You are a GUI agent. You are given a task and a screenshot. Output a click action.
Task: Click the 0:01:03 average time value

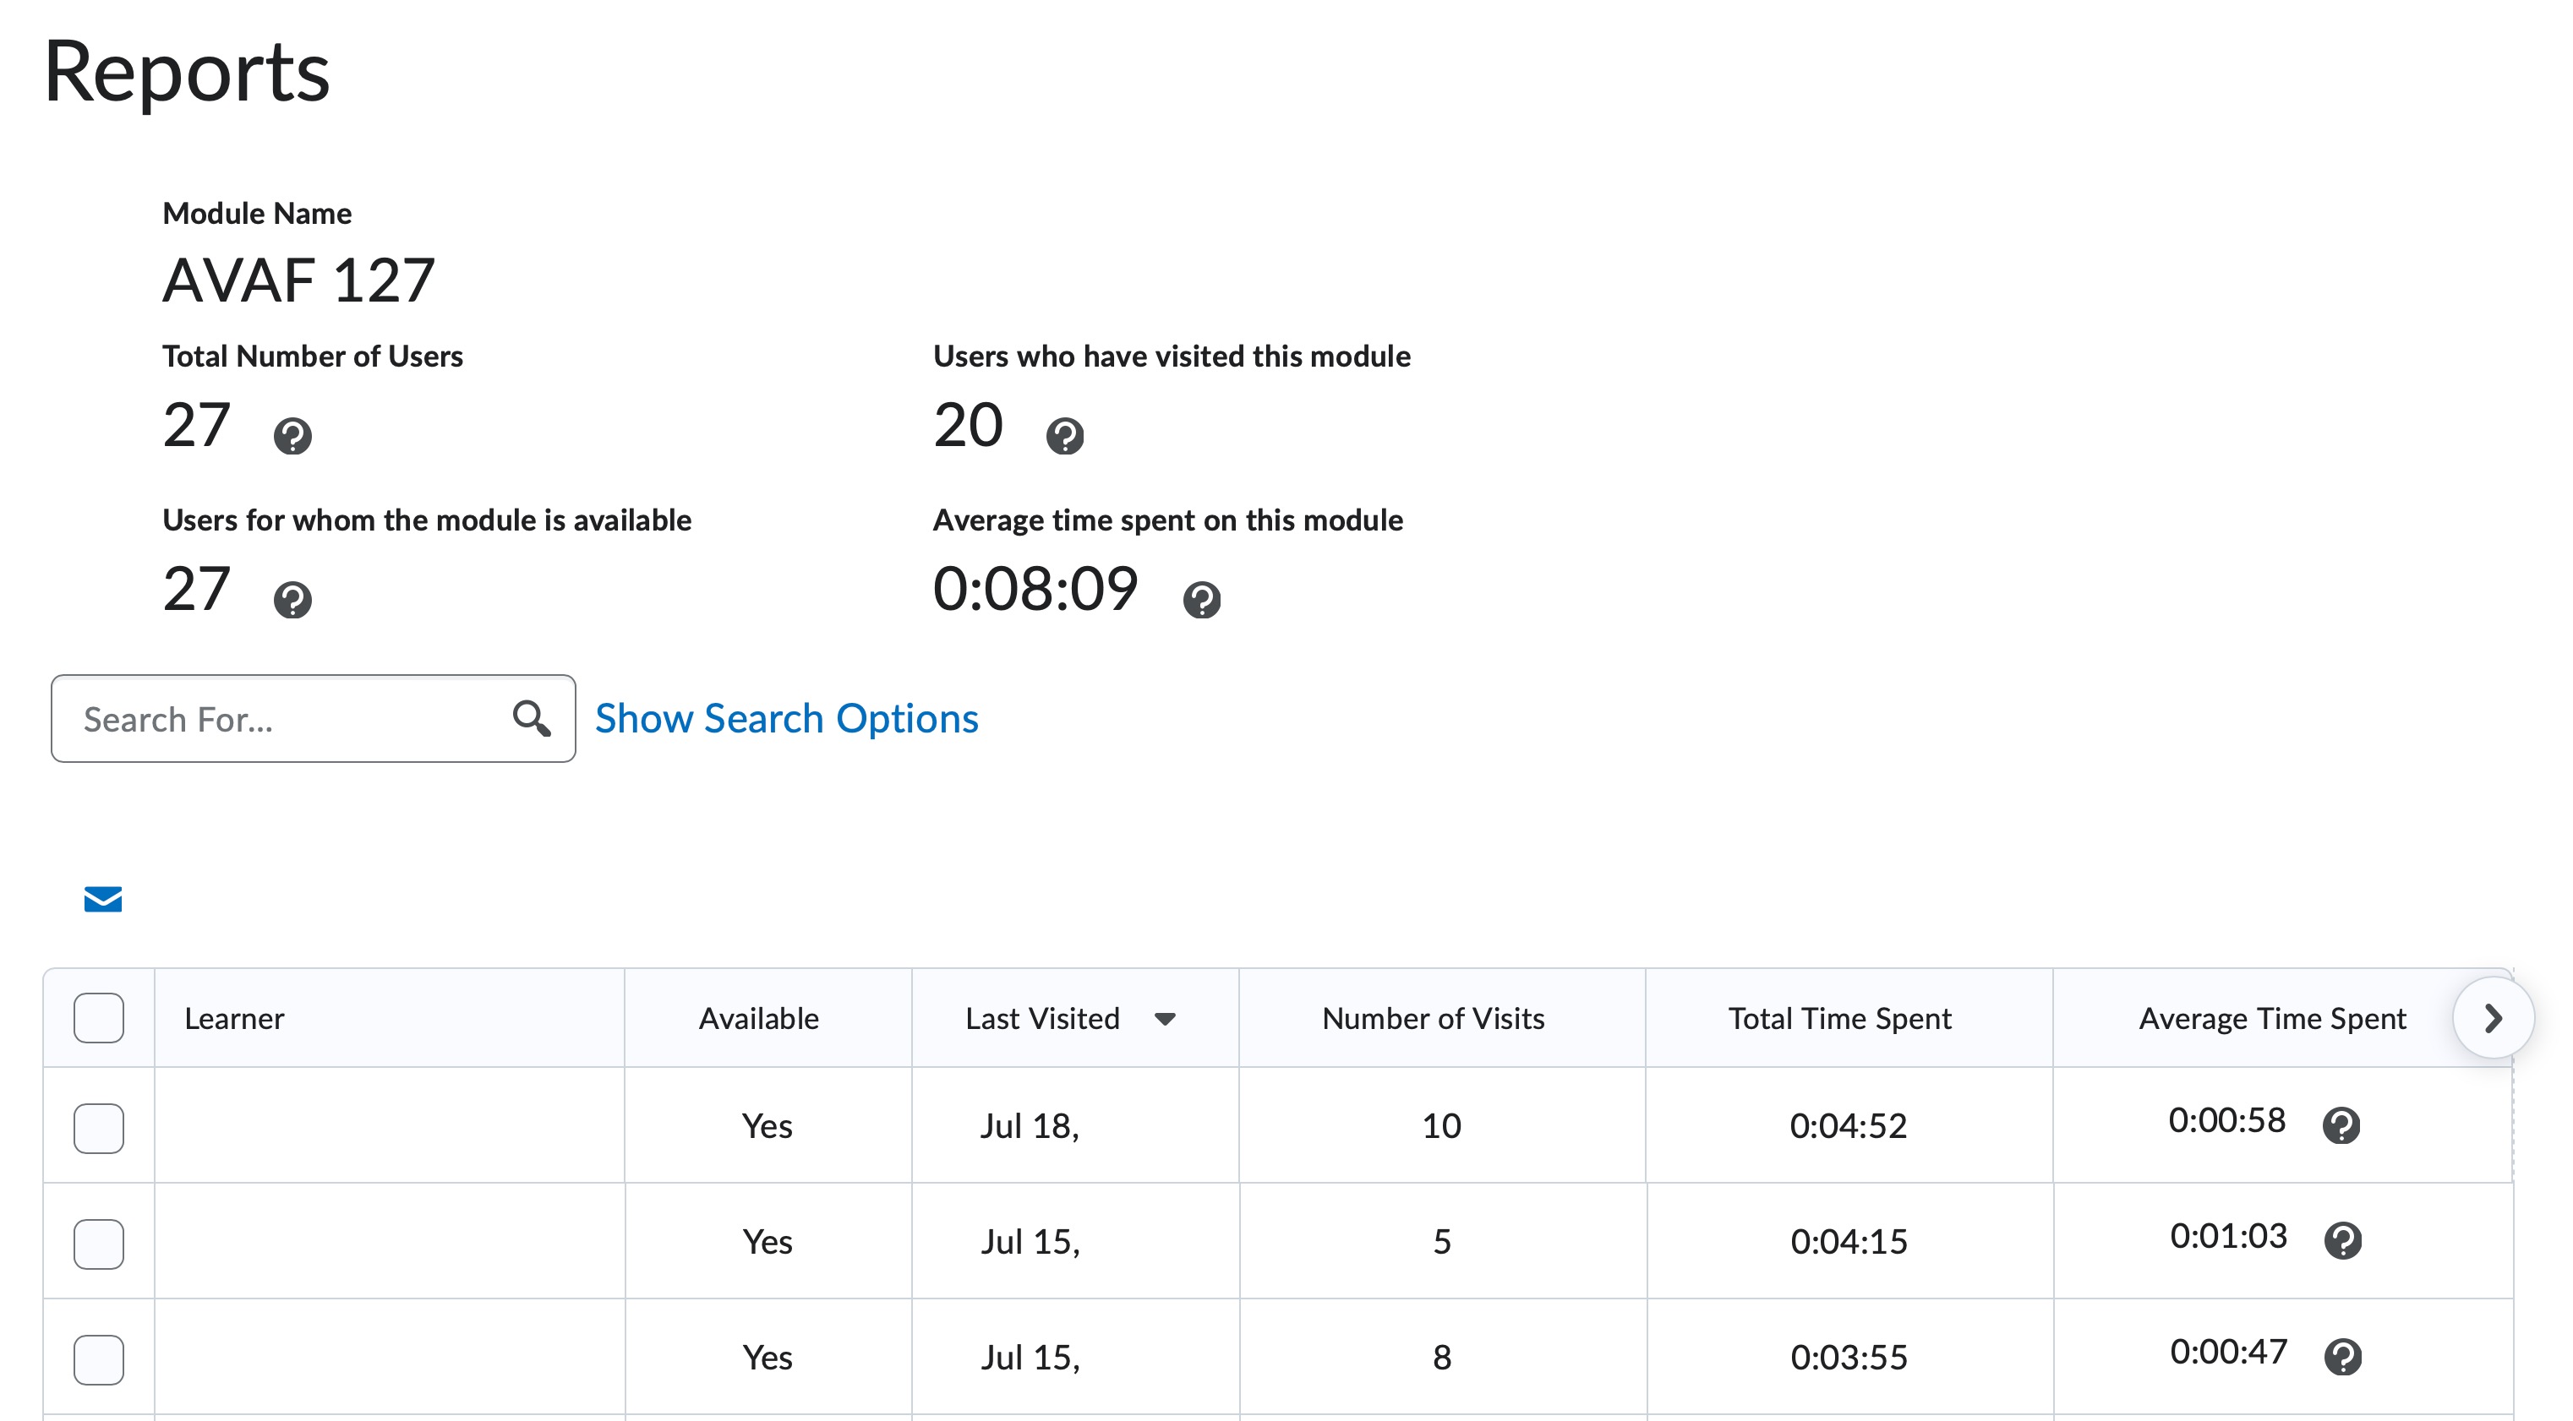pyautogui.click(x=2227, y=1235)
